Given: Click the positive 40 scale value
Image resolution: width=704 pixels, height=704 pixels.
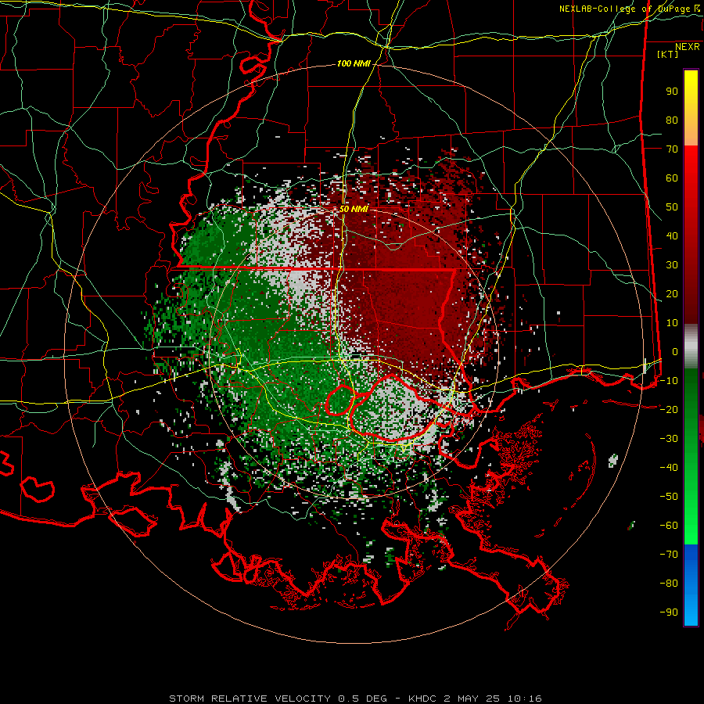Looking at the screenshot, I should 672,235.
